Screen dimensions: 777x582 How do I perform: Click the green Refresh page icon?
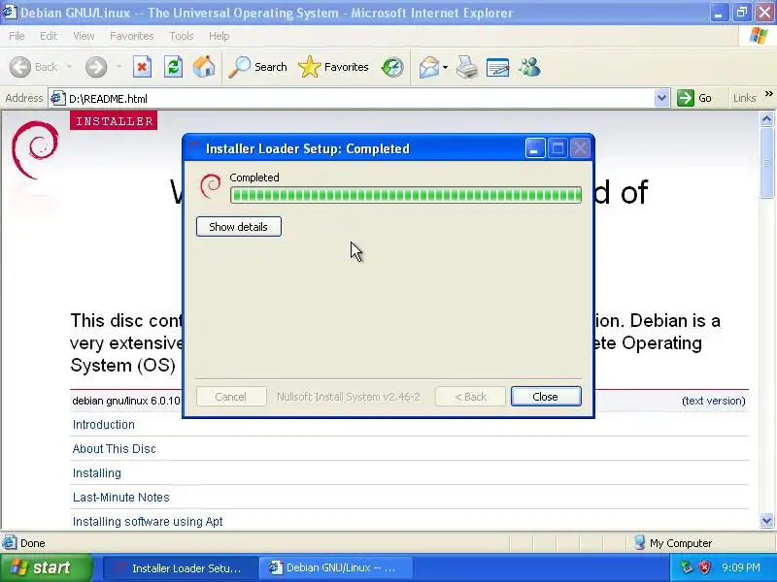click(x=173, y=67)
